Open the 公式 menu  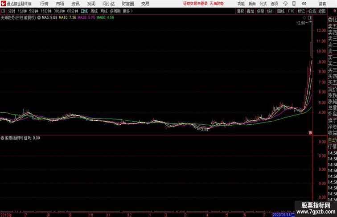click(x=263, y=4)
